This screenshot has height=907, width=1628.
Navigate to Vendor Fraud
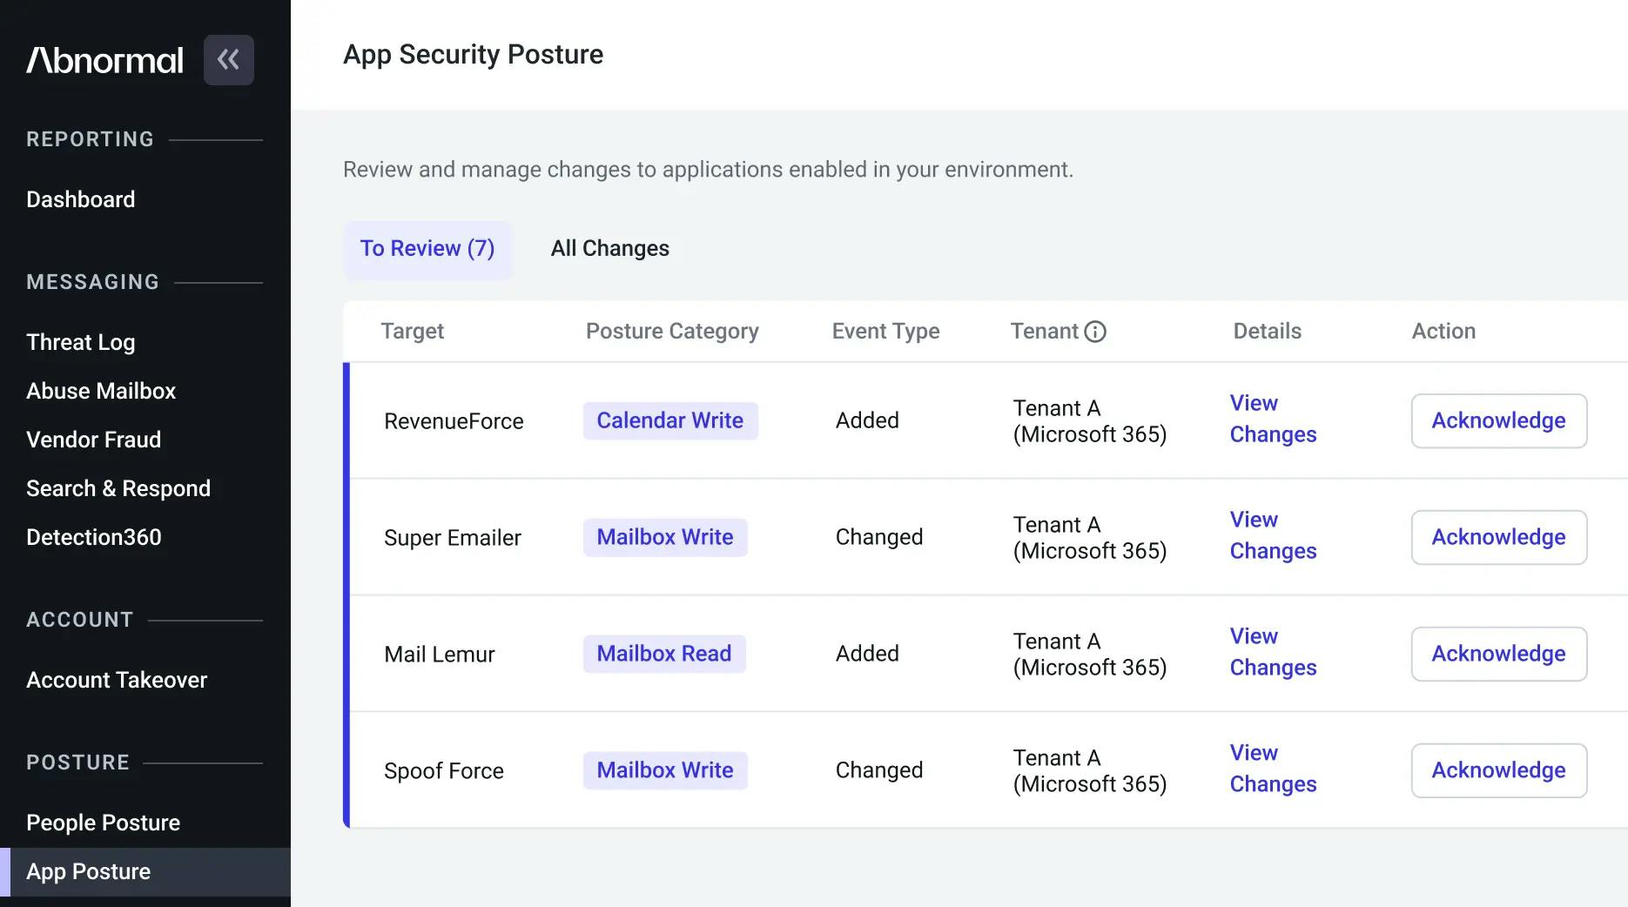tap(93, 440)
